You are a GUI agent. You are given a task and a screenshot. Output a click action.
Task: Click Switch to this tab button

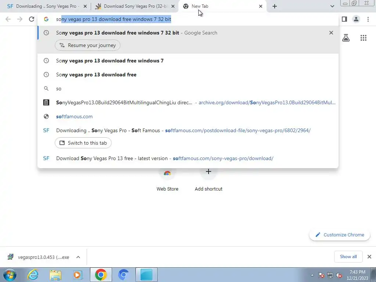coord(83,143)
